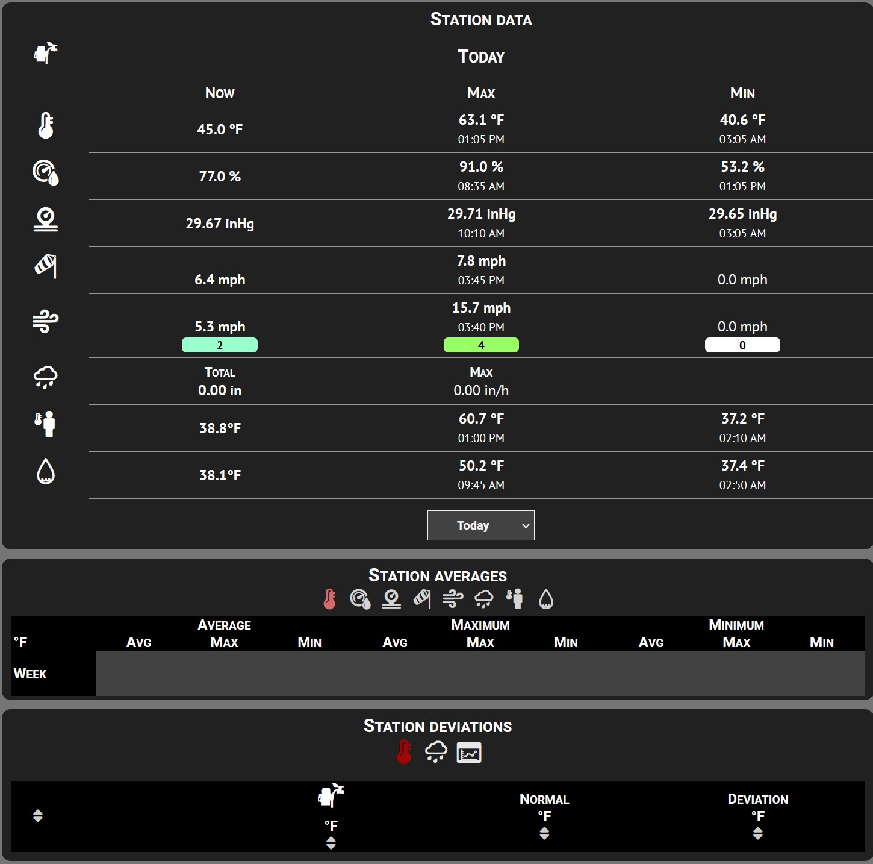Screen dimensions: 873x864
Task: Click the Week row label in averages
Action: coord(30,674)
